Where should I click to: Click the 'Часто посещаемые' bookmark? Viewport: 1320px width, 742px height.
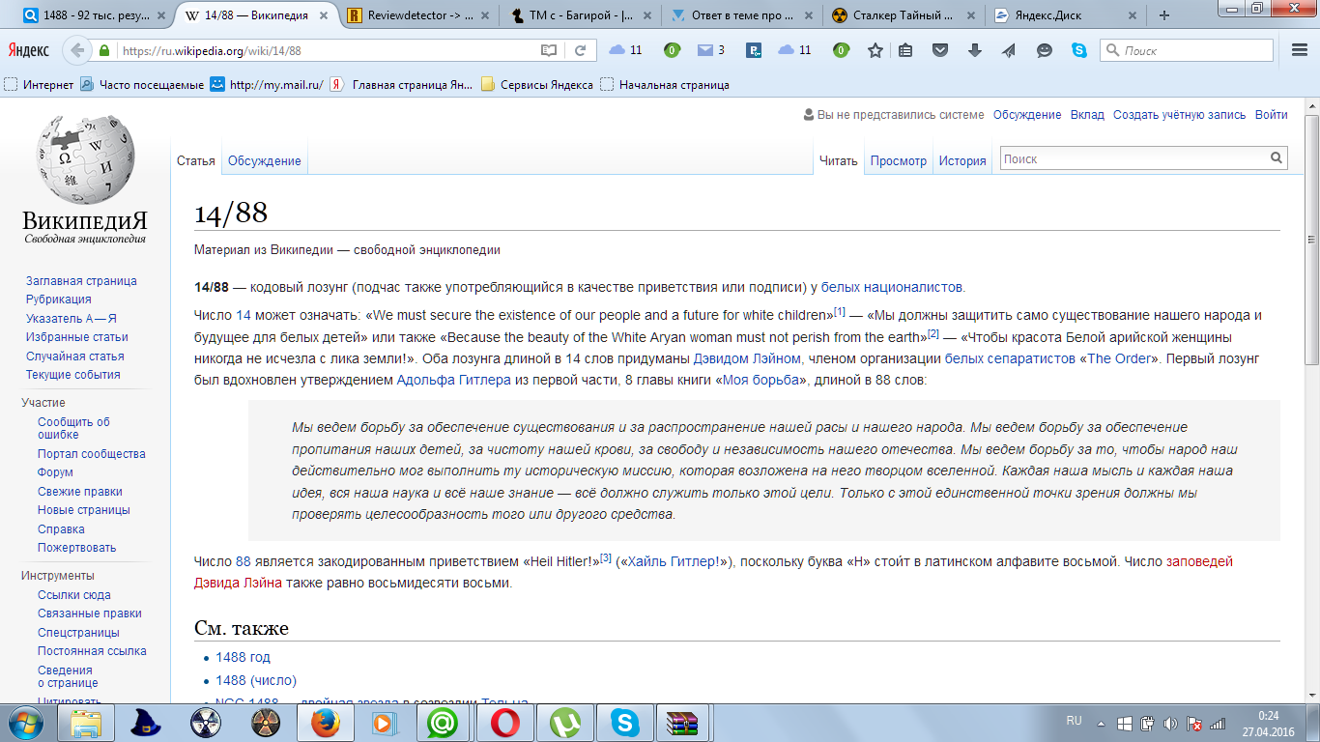(142, 85)
